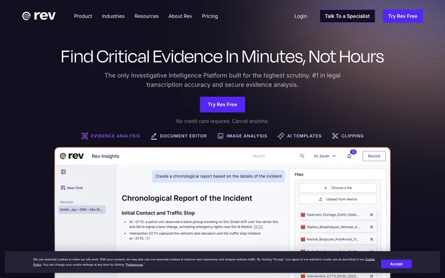Click the Login link
445x278 pixels.
[x=300, y=16]
